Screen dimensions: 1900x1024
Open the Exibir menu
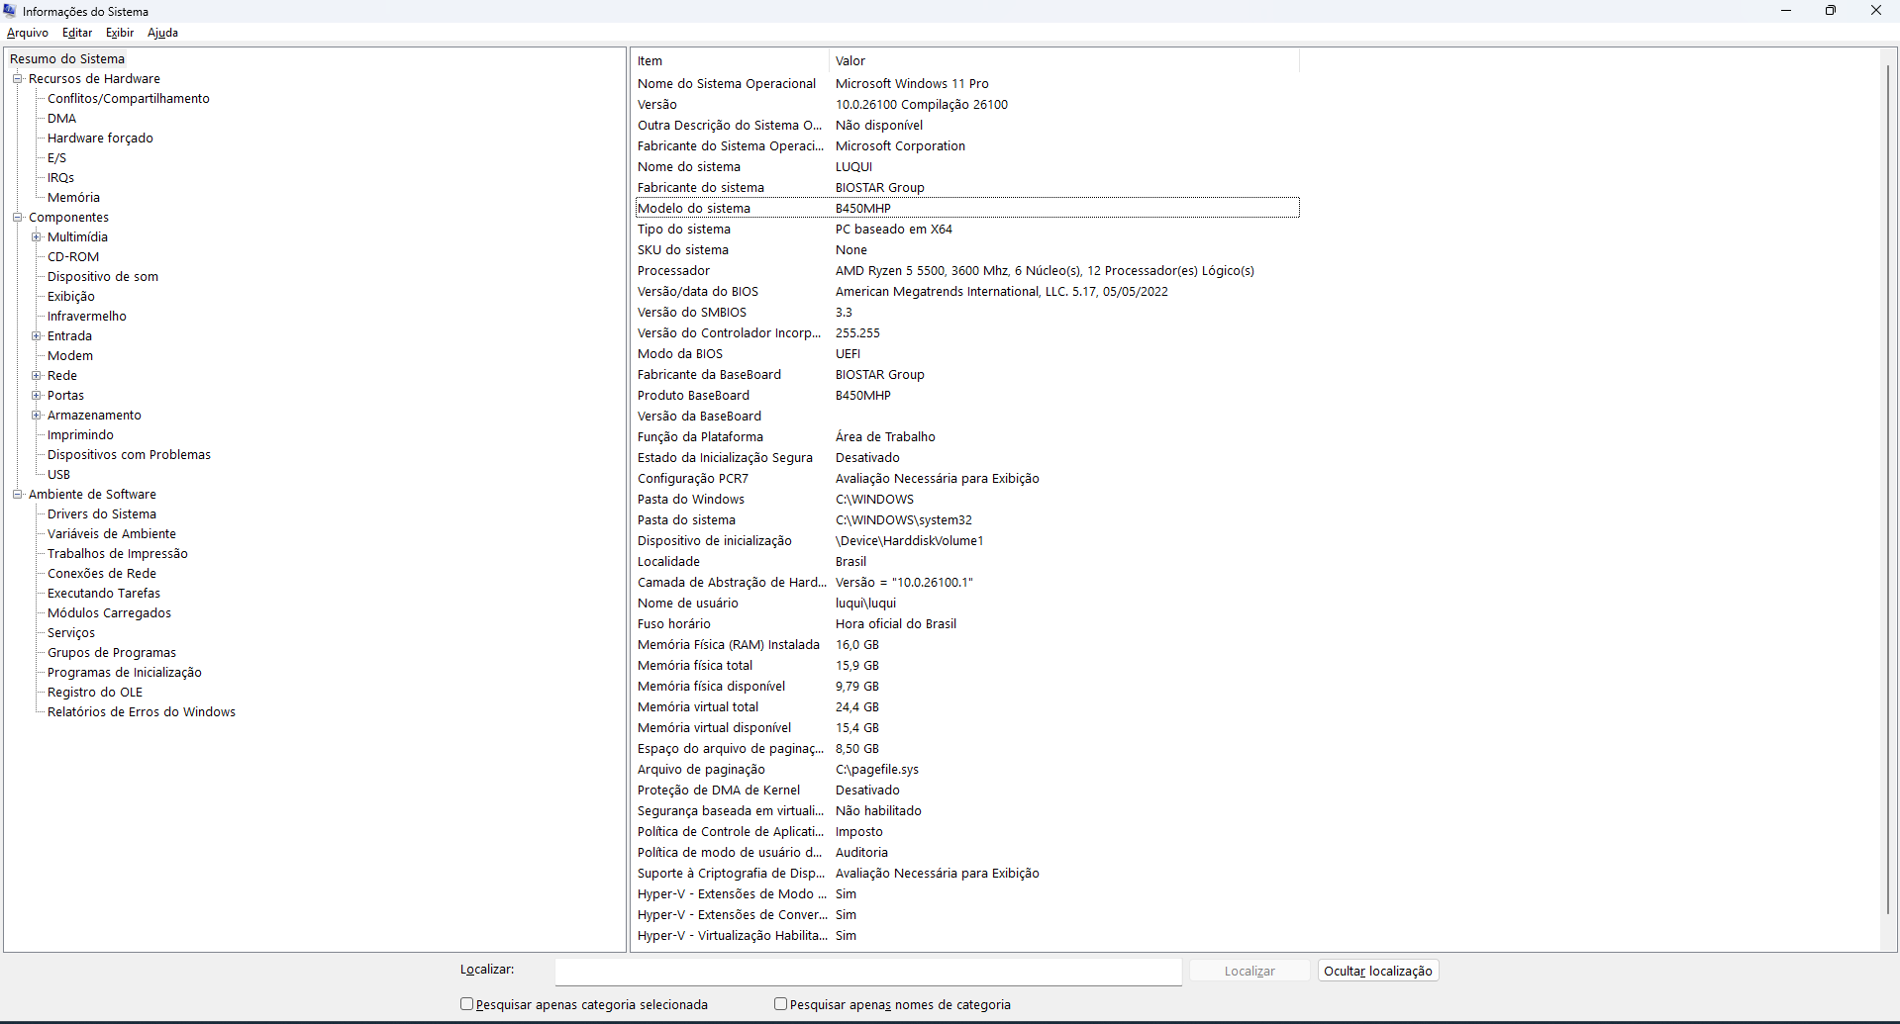(120, 33)
